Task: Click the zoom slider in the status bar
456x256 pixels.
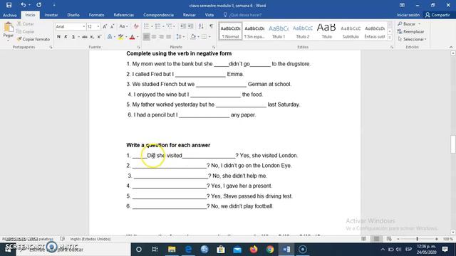Action: [417, 239]
